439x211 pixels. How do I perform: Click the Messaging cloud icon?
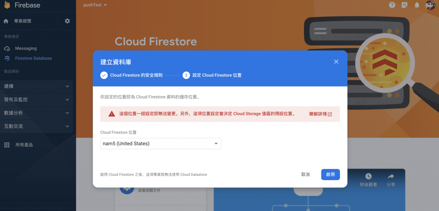pyautogui.click(x=7, y=48)
